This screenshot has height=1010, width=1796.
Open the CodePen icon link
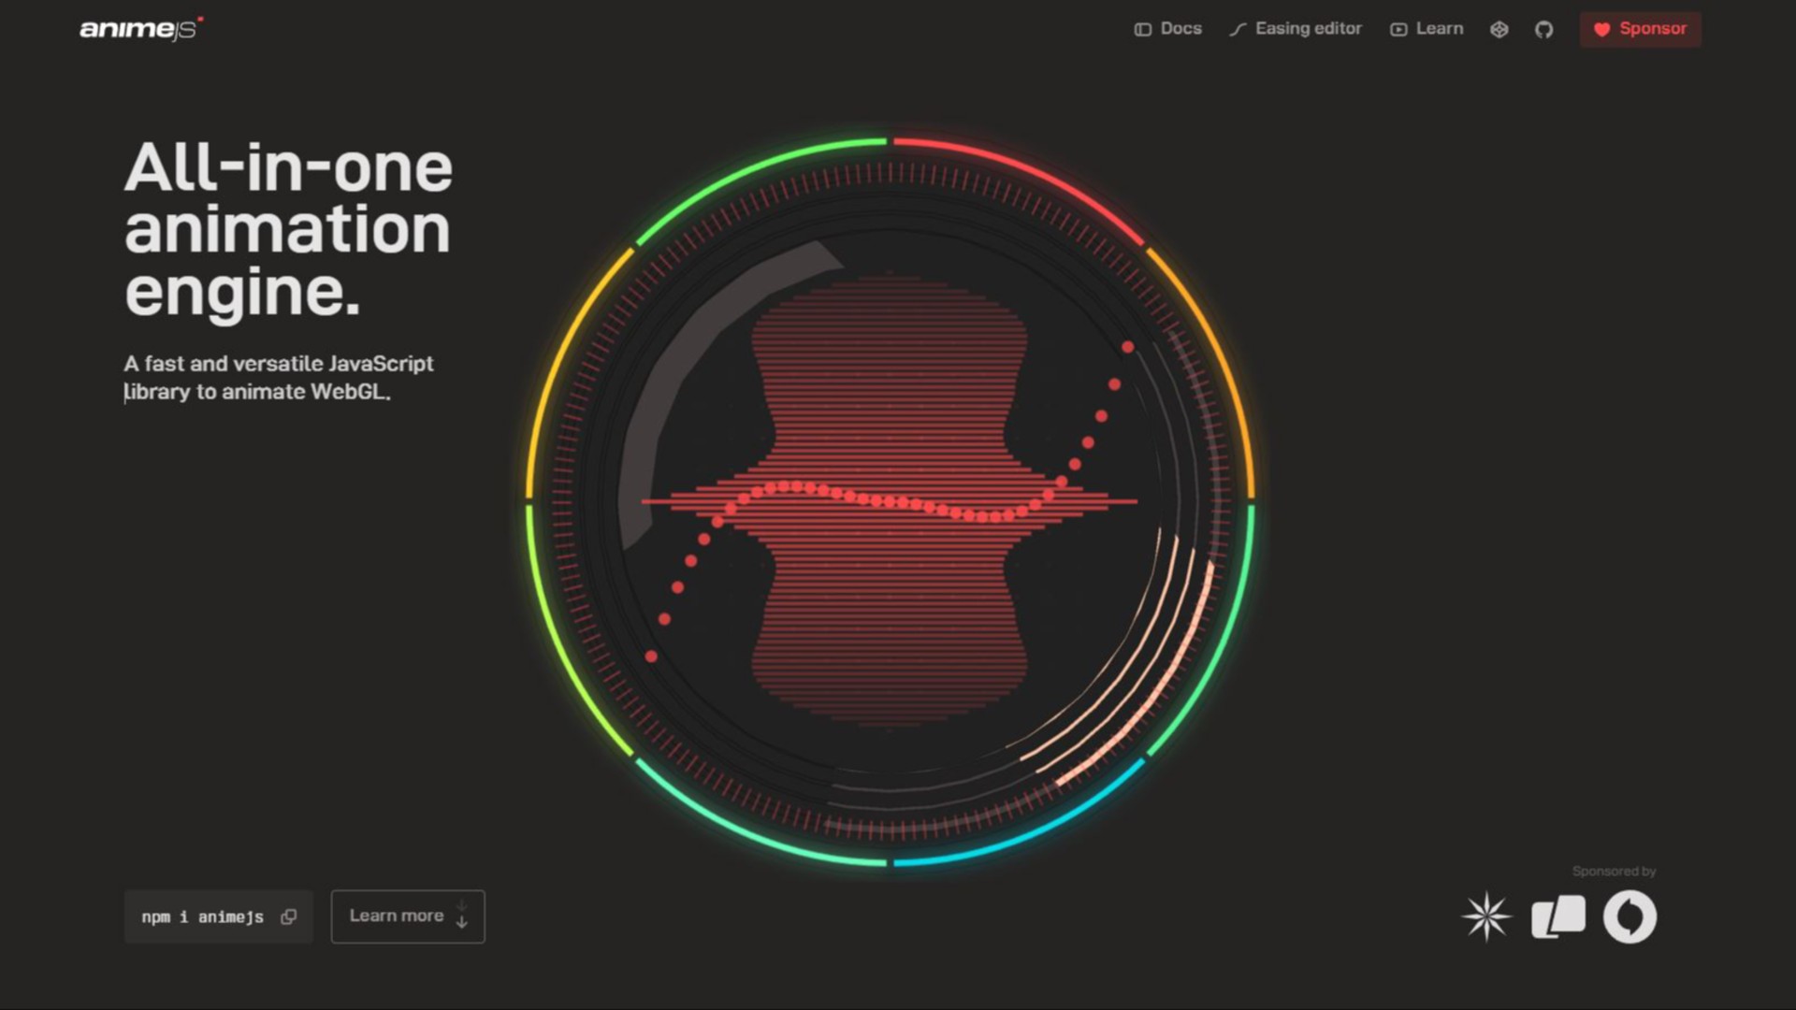coord(1499,29)
